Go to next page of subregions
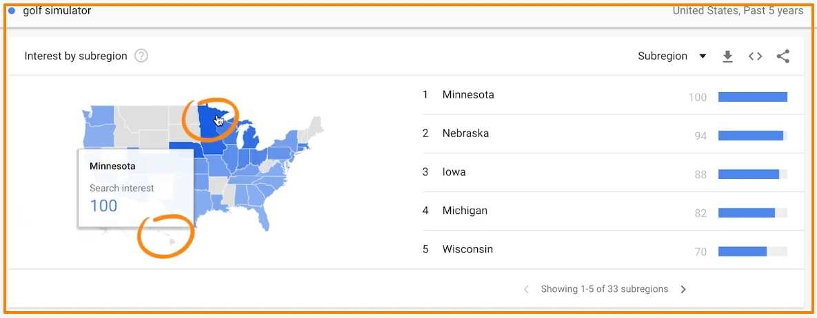This screenshot has height=318, width=817. [x=683, y=289]
